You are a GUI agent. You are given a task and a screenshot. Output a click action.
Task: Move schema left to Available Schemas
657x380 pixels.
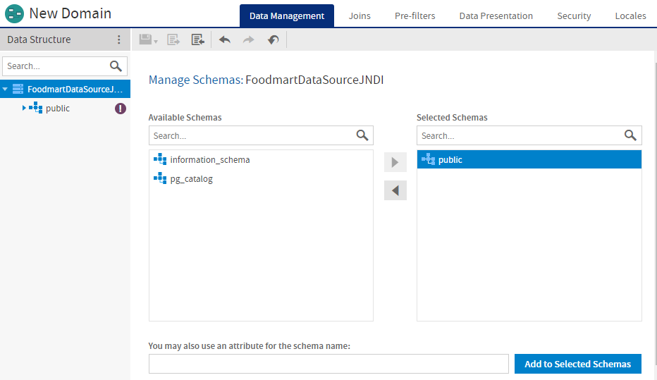coord(395,190)
